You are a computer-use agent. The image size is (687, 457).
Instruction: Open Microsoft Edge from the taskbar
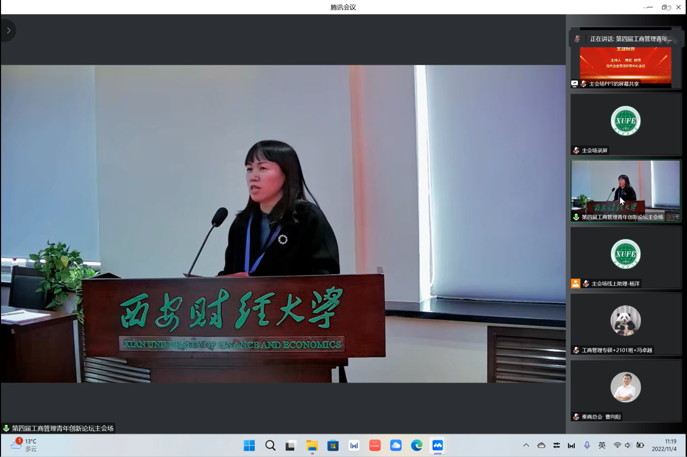point(417,445)
